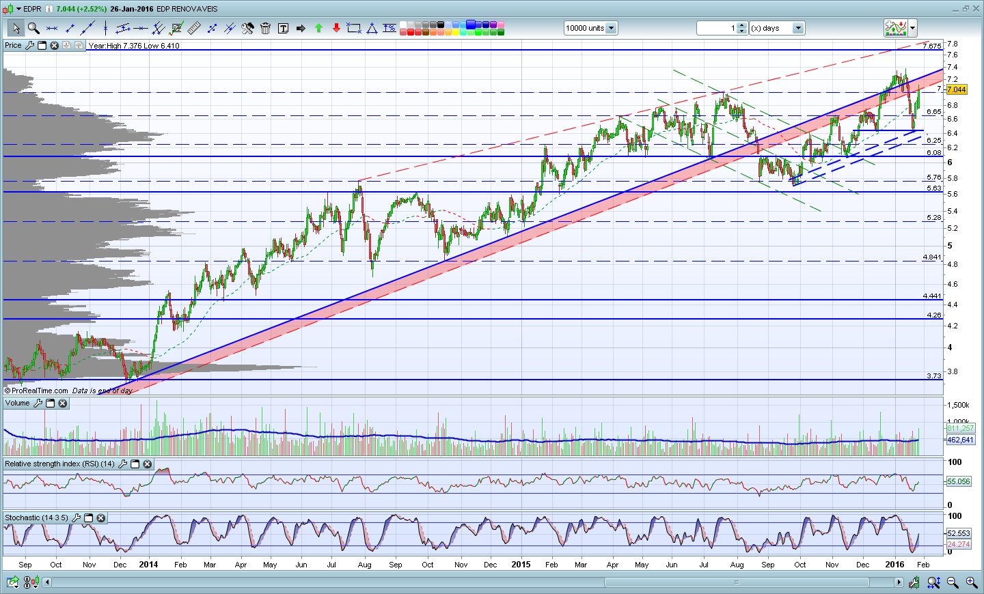Pick the crossed lines drawing tool
The image size is (984, 594).
coord(230,28)
